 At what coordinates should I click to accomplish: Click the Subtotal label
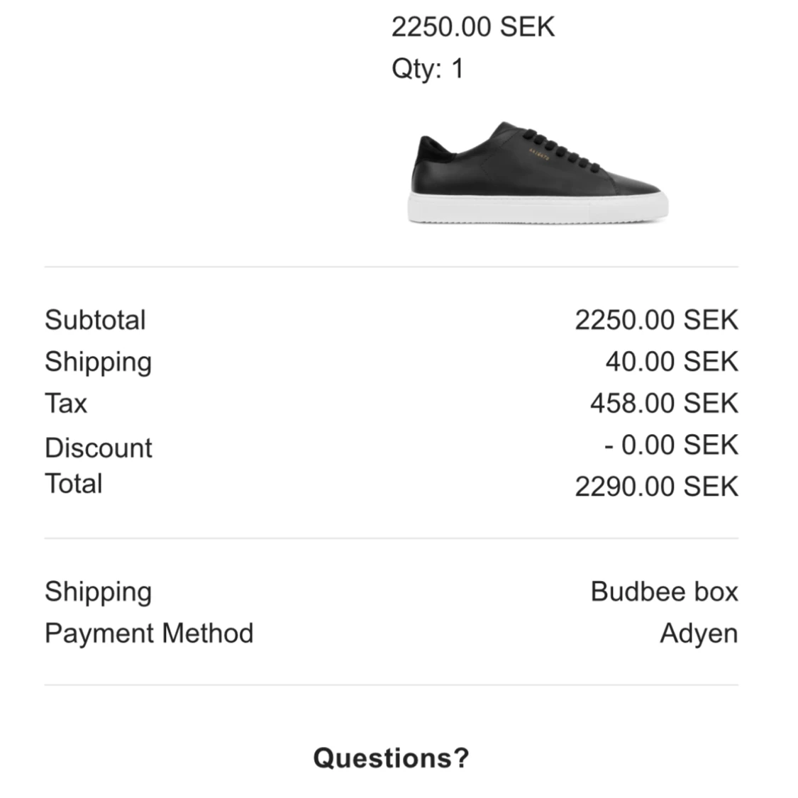click(x=95, y=320)
